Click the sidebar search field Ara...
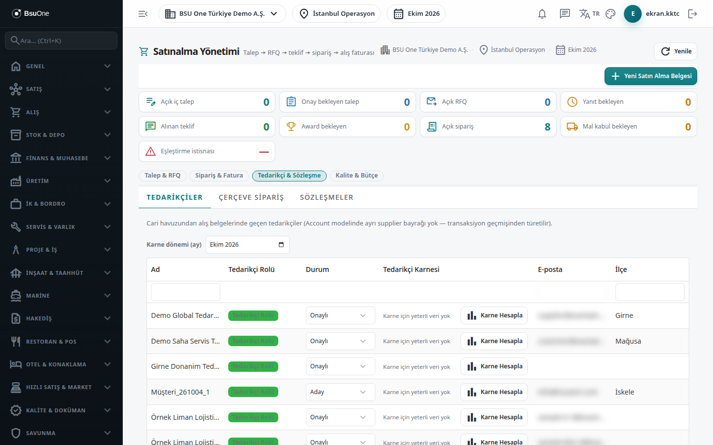 pyautogui.click(x=61, y=41)
